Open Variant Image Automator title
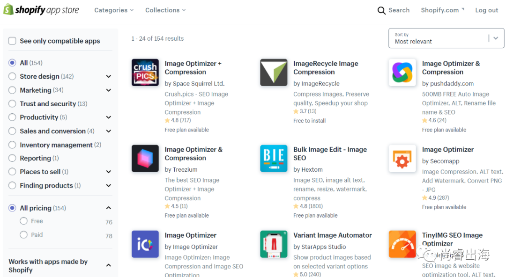The height and width of the screenshot is (277, 506). [332, 235]
